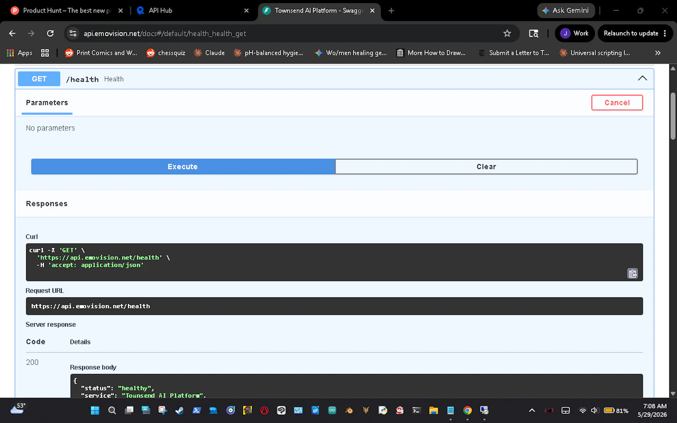Open Chrome's three-dot menu
The width and height of the screenshot is (677, 423).
click(x=665, y=33)
